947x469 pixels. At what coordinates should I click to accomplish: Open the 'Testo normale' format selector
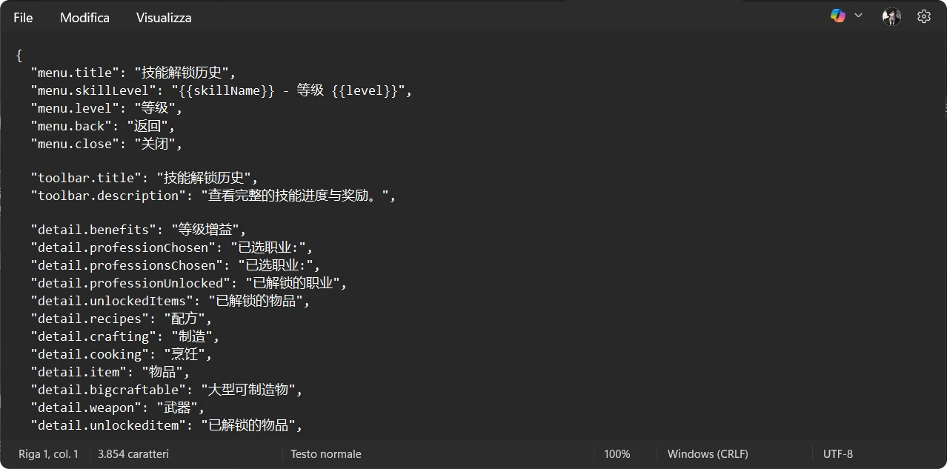coord(326,454)
